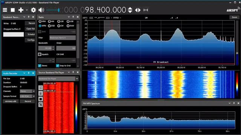Open the Source panel menu chevron
The image size is (241, 135).
pos(69,72)
